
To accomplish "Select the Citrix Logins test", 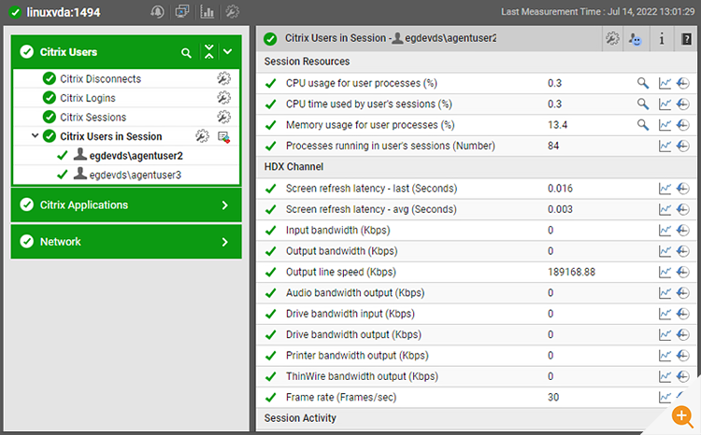I will click(88, 98).
